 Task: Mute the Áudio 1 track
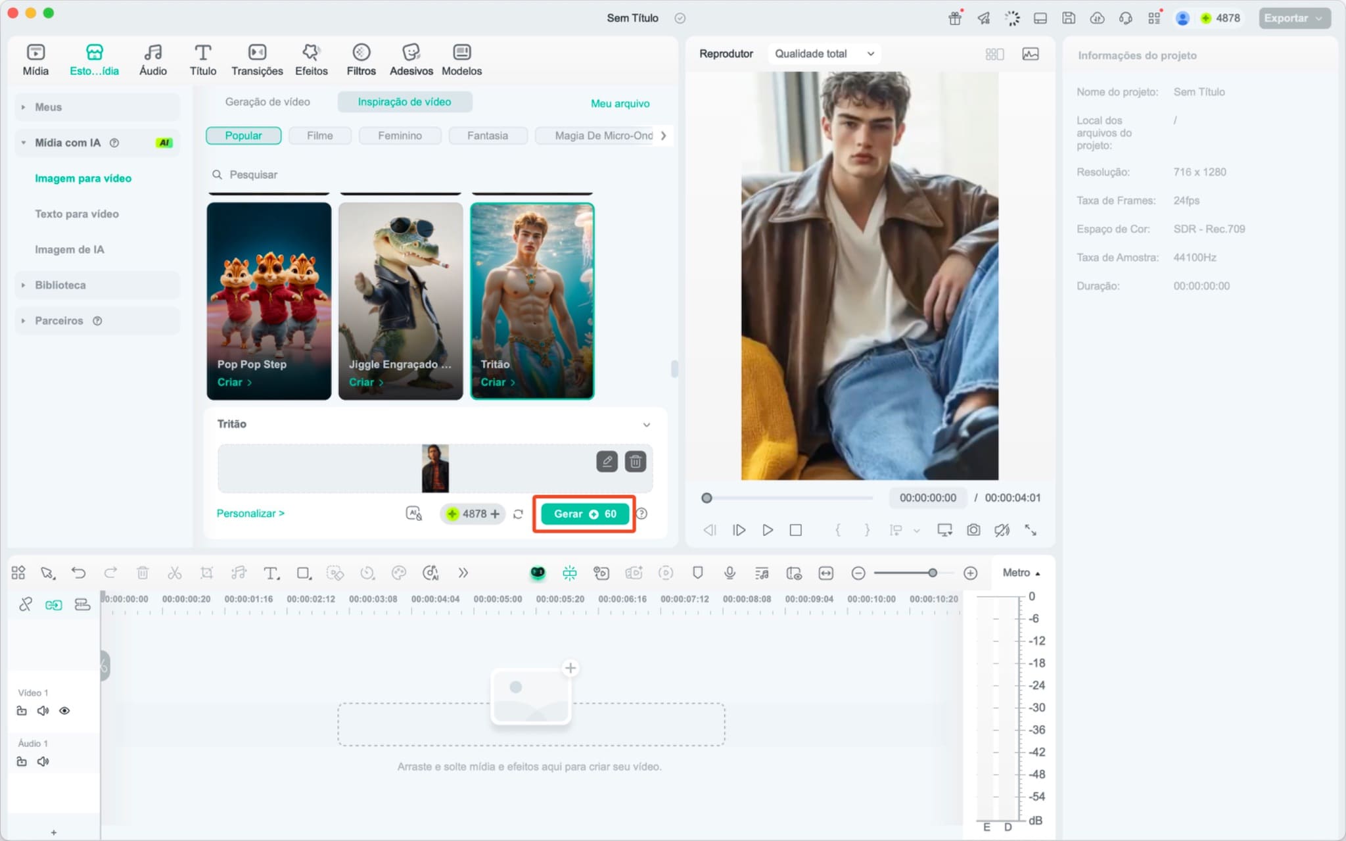pyautogui.click(x=43, y=761)
